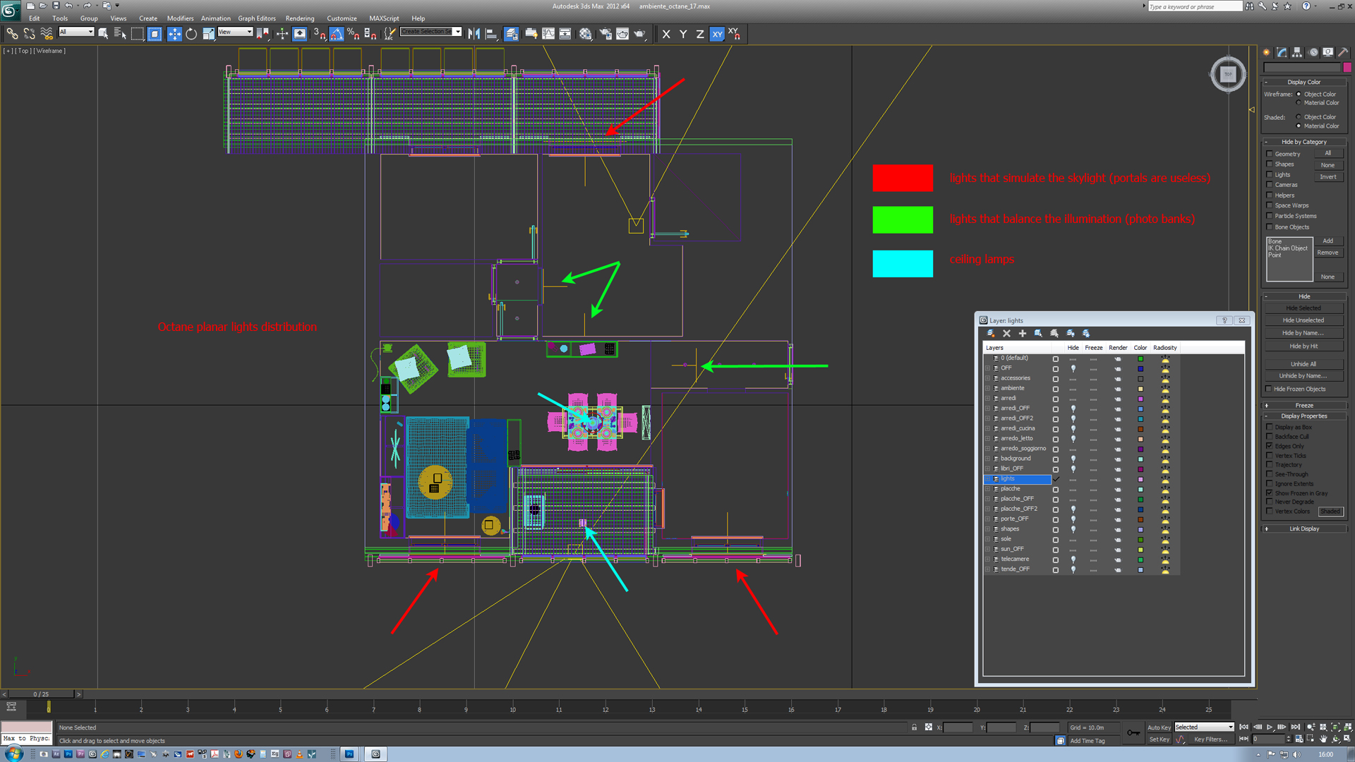The image size is (1355, 762).
Task: Select wireframe Material Color radio button
Action: (x=1299, y=103)
